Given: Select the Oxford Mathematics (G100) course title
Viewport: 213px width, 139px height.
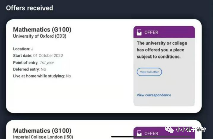Looking at the screenshot, I should tap(42, 30).
